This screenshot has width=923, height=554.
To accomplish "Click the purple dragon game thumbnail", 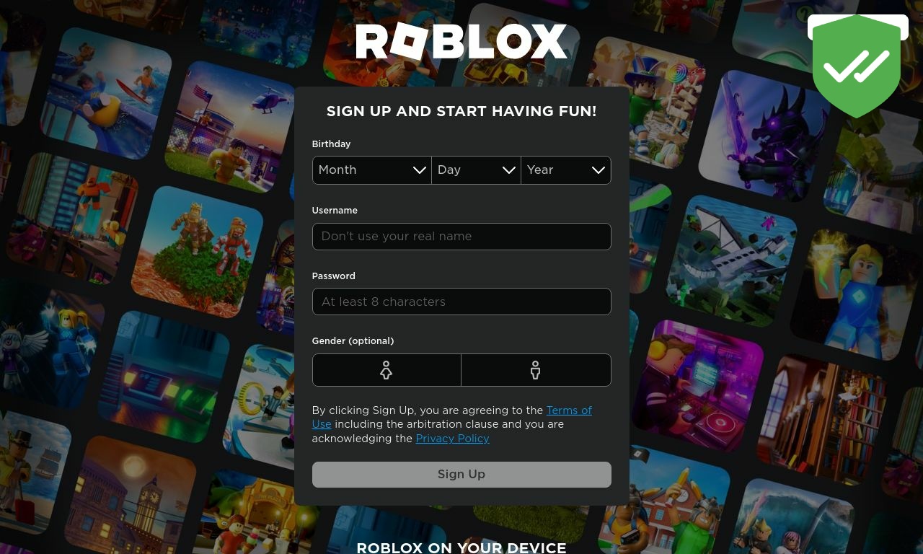I will (x=764, y=136).
